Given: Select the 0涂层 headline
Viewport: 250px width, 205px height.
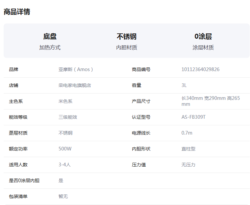Looking at the screenshot, I should [x=203, y=36].
